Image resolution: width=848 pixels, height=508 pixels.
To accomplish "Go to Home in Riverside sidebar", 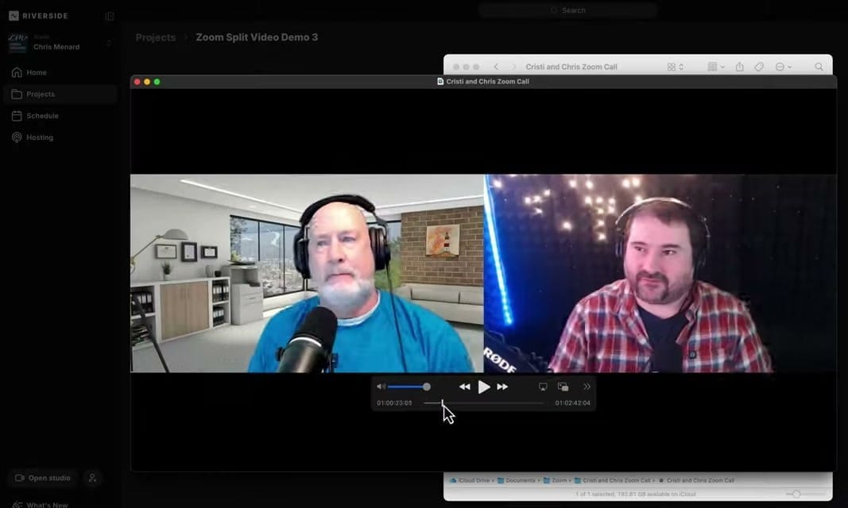I will coord(60,72).
